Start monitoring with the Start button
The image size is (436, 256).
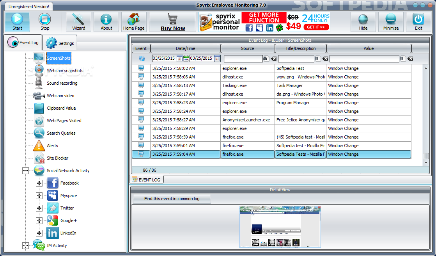[17, 22]
